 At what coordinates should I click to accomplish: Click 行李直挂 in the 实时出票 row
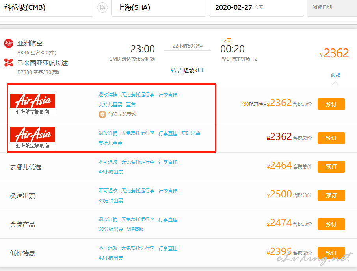tap(168, 133)
